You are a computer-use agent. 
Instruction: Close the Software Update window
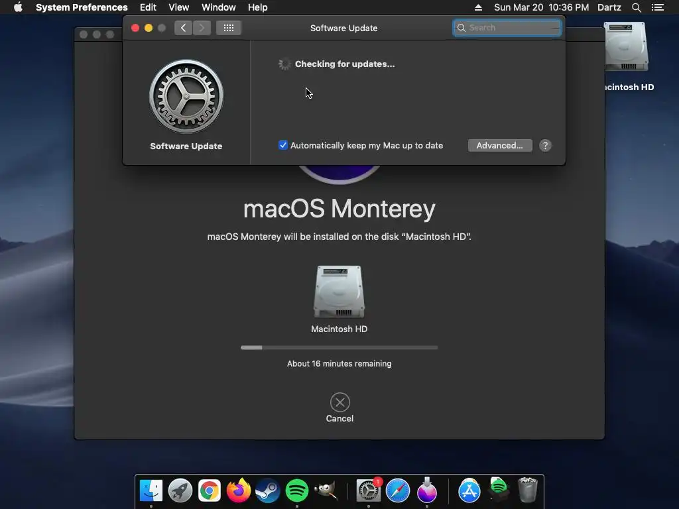tap(135, 28)
